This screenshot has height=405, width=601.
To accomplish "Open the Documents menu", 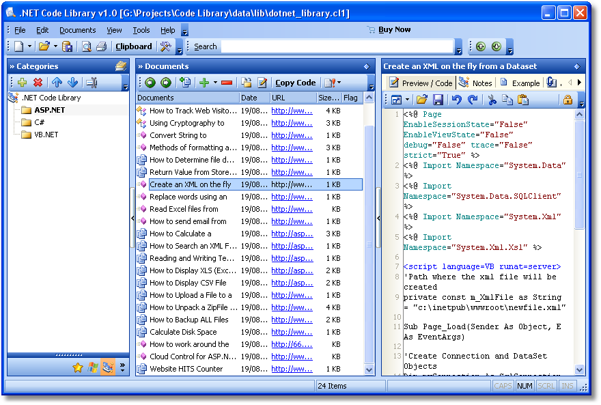I will 77,30.
